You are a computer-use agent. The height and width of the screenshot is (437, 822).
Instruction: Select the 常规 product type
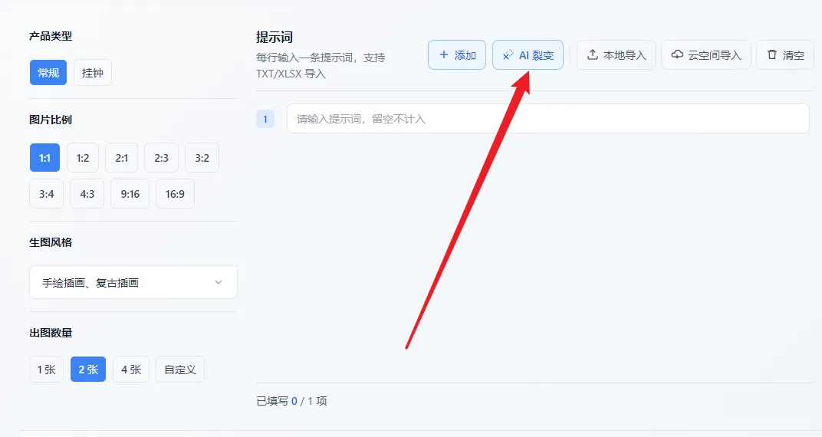(48, 73)
